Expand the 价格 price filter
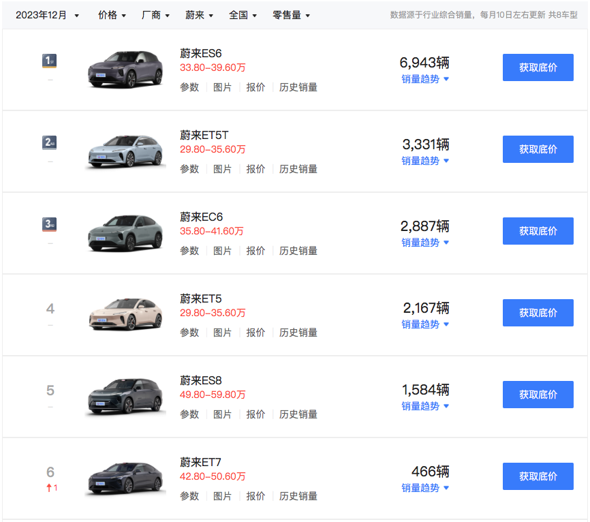590x522 pixels. [x=112, y=15]
